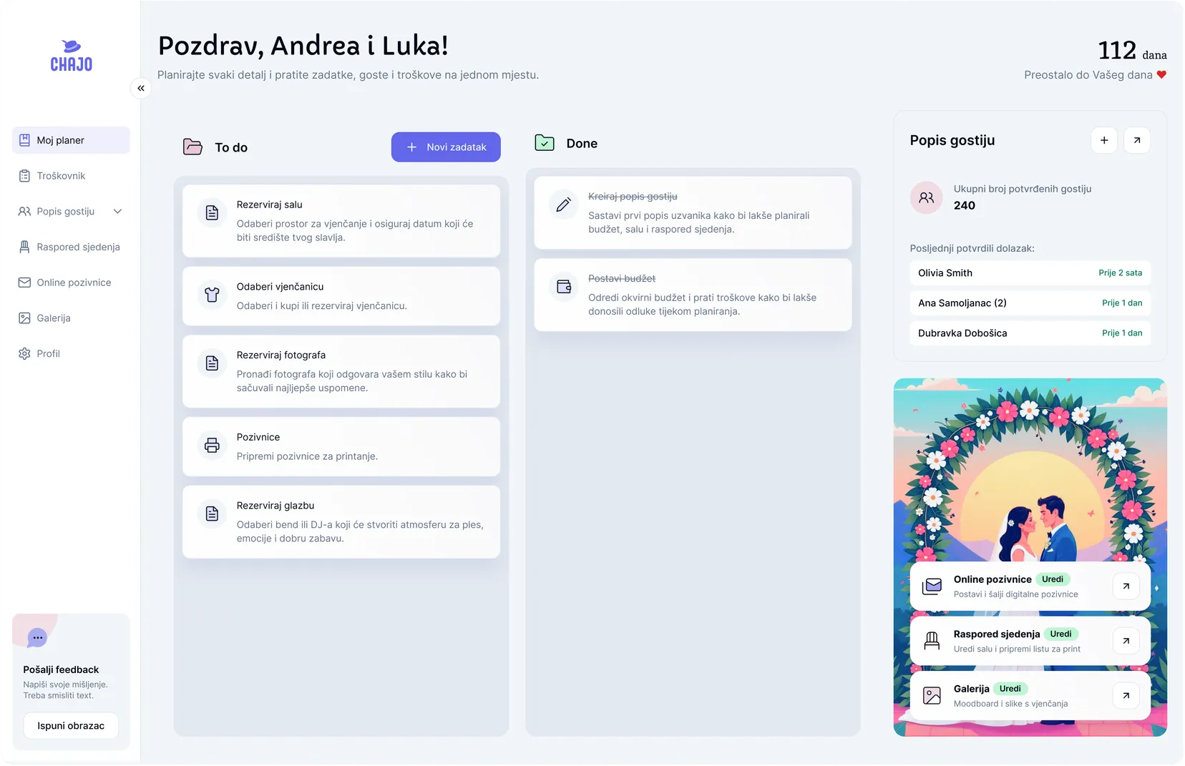Click the Chajo hat logo
The image size is (1185, 766).
72,56
